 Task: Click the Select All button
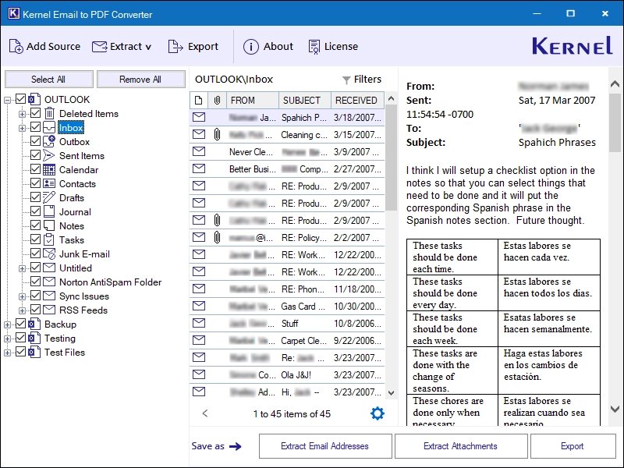[48, 80]
